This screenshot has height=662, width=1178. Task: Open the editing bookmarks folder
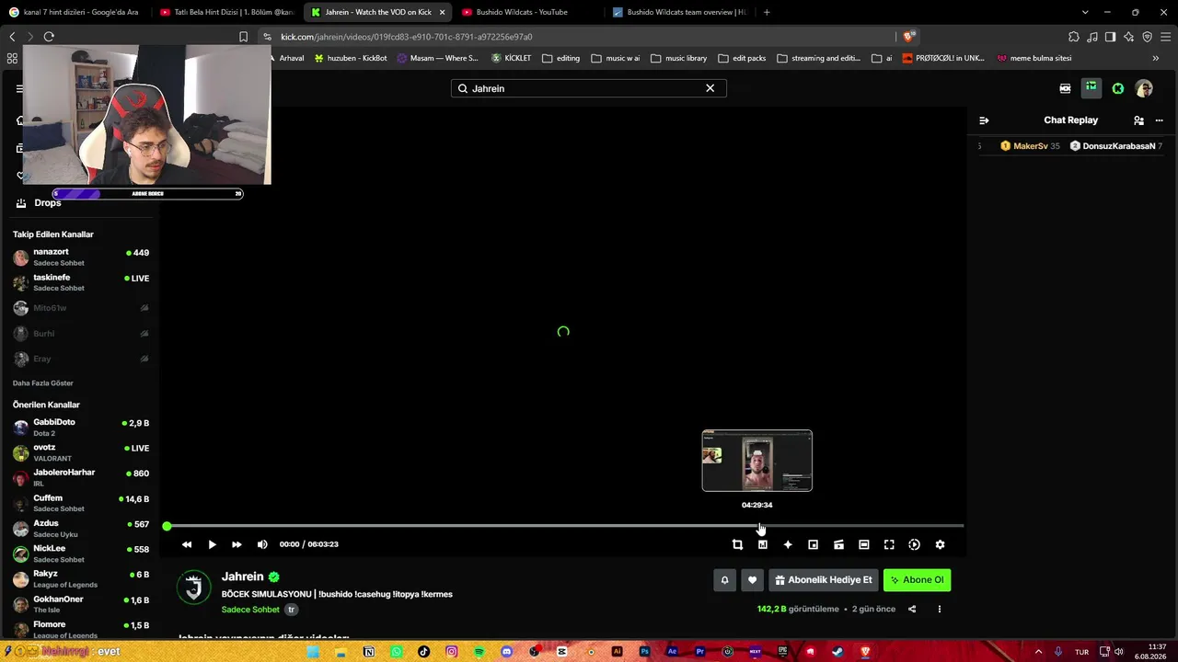[x=561, y=58]
